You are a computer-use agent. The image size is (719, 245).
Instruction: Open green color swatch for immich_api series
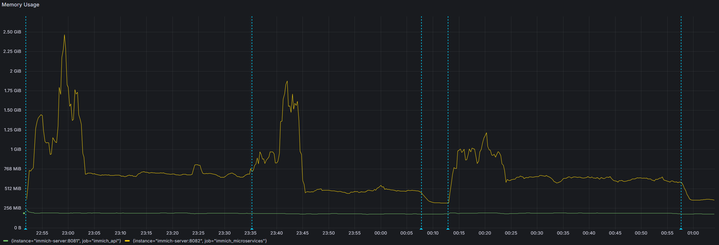pos(6,241)
